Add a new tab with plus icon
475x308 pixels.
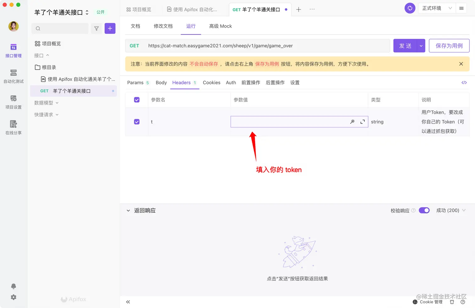pos(299,9)
